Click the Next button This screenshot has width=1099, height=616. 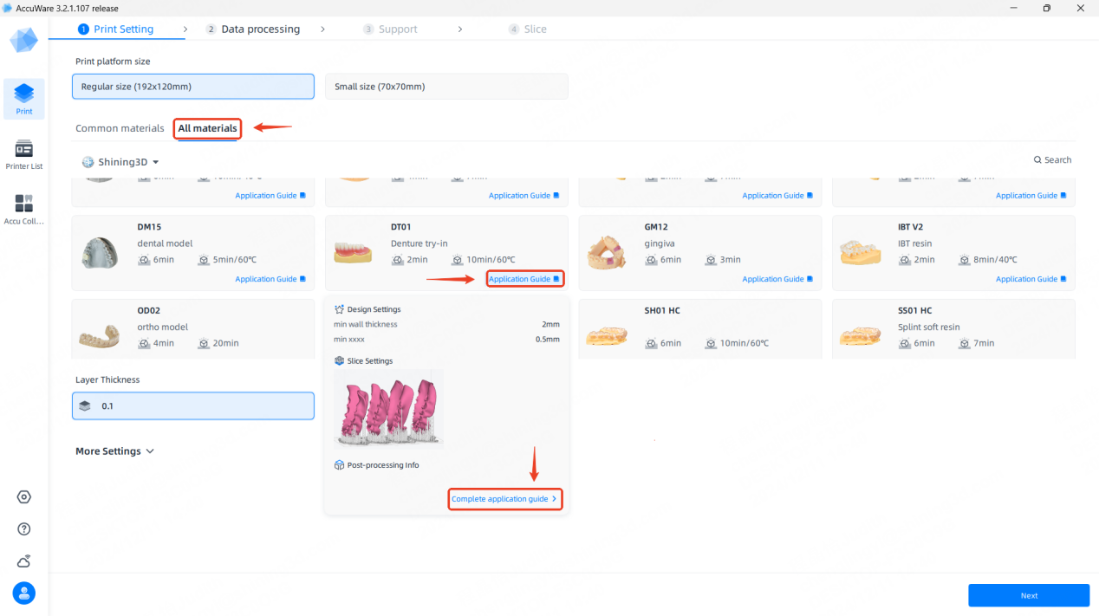(x=1029, y=595)
